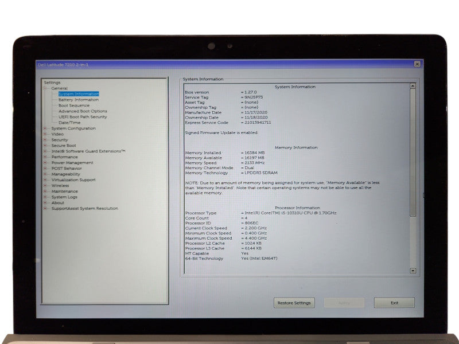
Task: Click the greyed Apply button
Action: coord(344,303)
